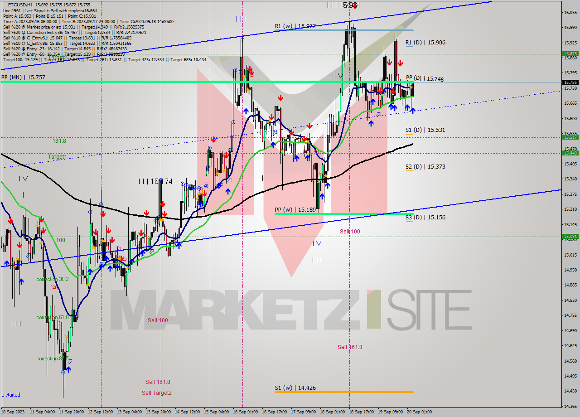Select the R1 (D) | 15.906 label
The width and height of the screenshot is (580, 417).
[425, 43]
